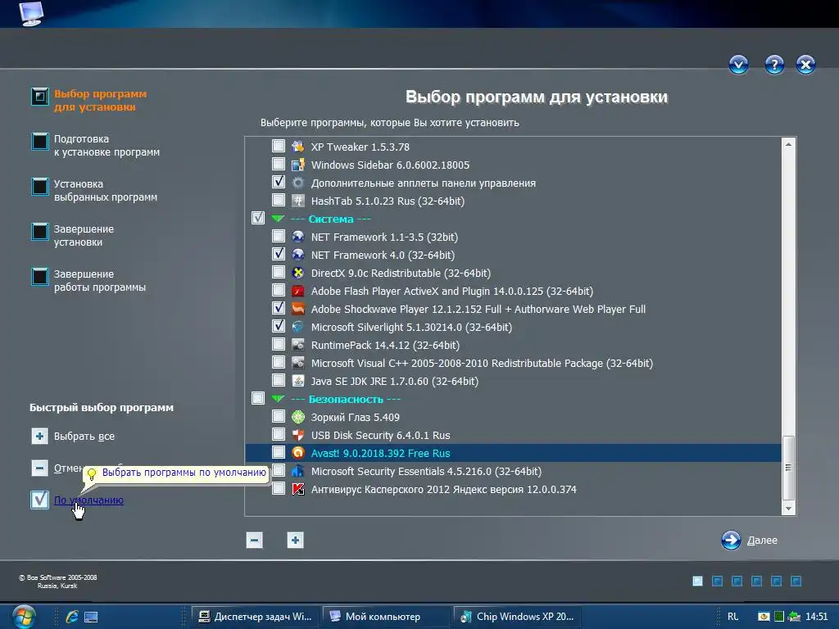Click the minus icon below the program list

[x=254, y=541]
